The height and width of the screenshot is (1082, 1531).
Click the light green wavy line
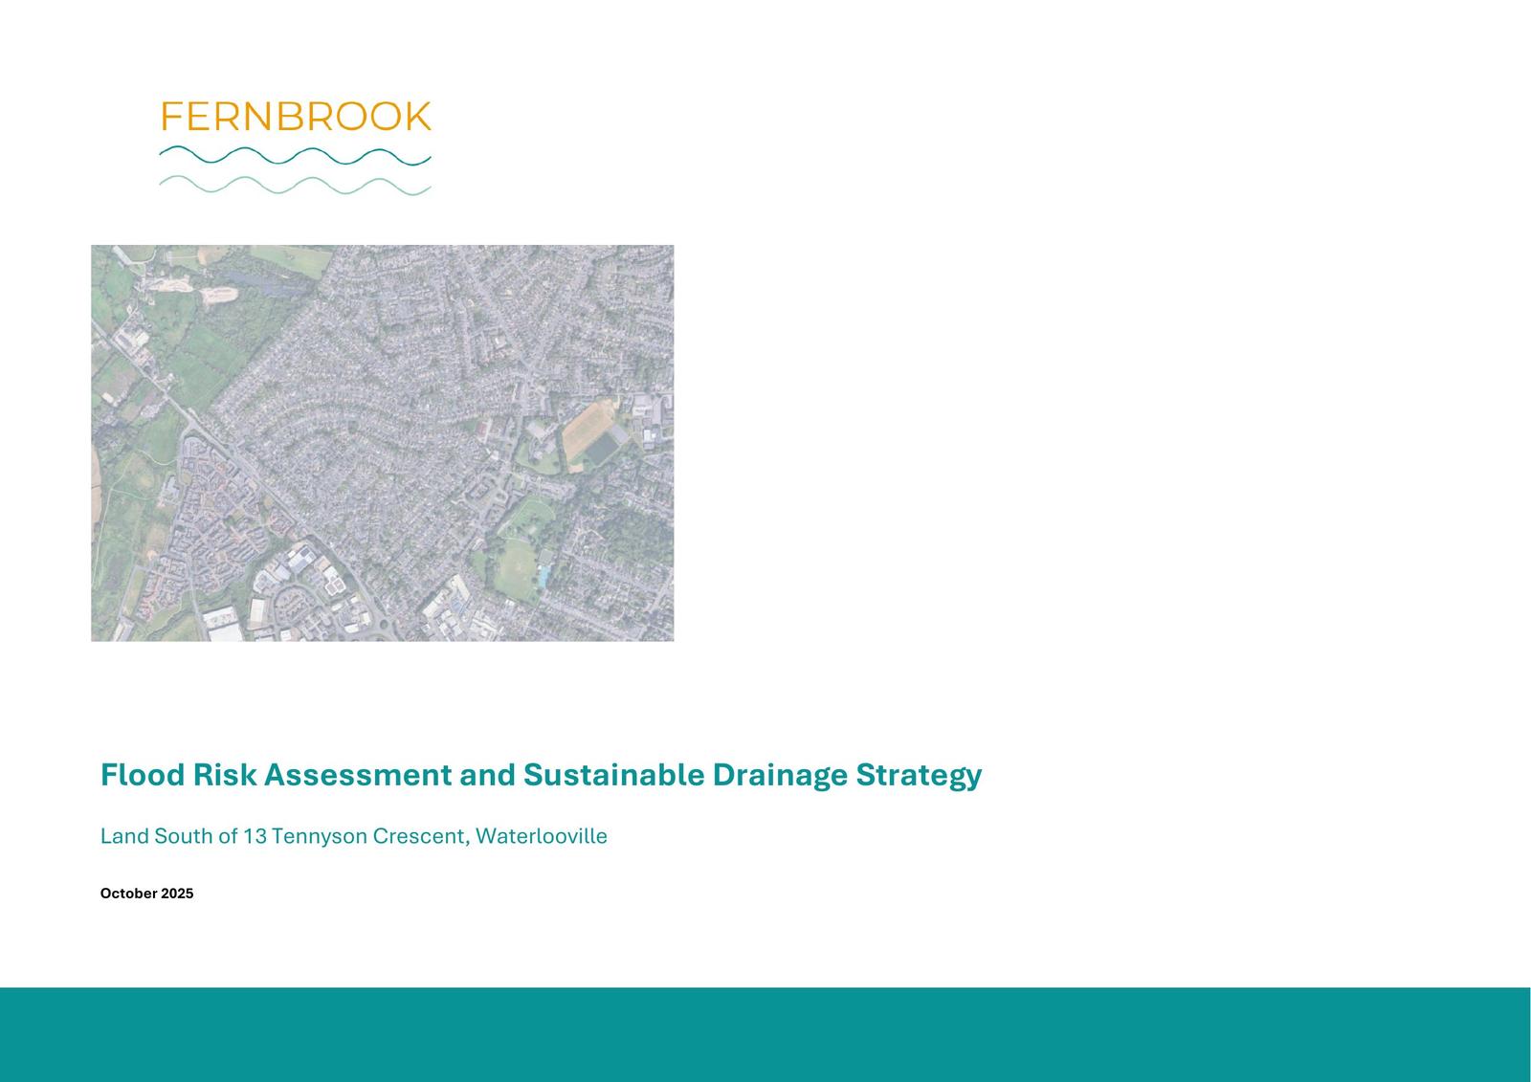[x=295, y=186]
